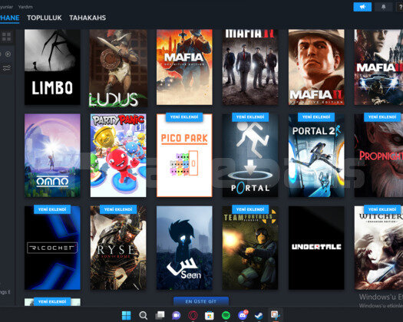Open Mafia II Definitive Edition cover
Screen dimensions: 403x322
[316, 67]
